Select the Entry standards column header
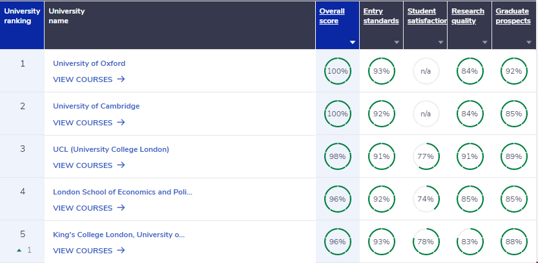 click(378, 16)
